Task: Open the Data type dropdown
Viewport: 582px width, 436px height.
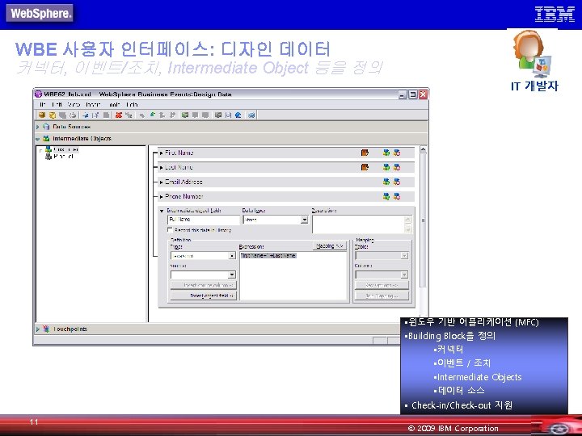Action: coord(305,220)
